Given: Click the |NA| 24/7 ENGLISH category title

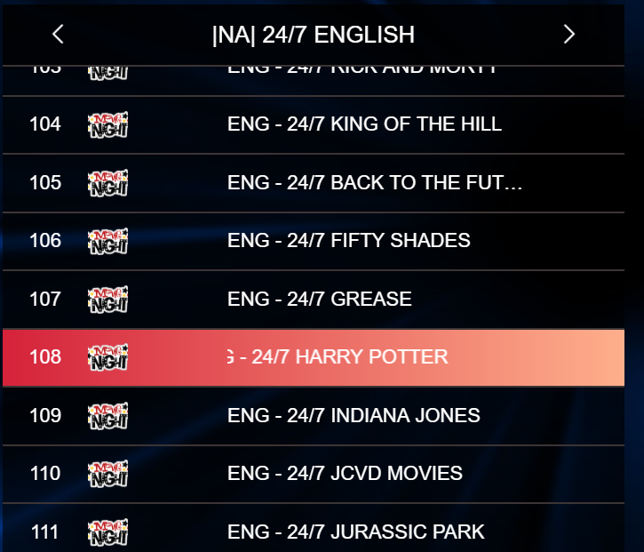Looking at the screenshot, I should (314, 35).
